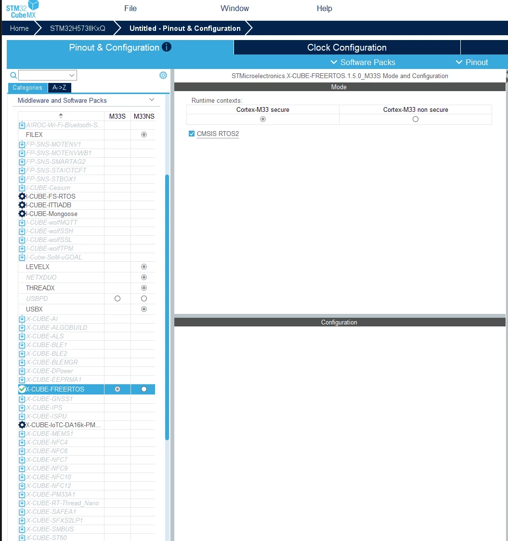Image resolution: width=508 pixels, height=541 pixels.
Task: Open the File menu
Action: 130,8
